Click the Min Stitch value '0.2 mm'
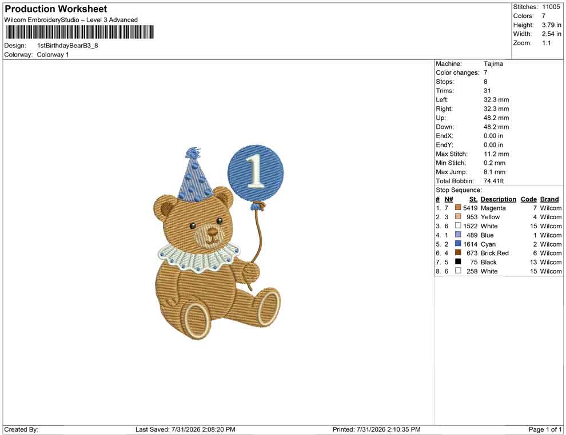Image resolution: width=566 pixels, height=435 pixels. pos(495,163)
